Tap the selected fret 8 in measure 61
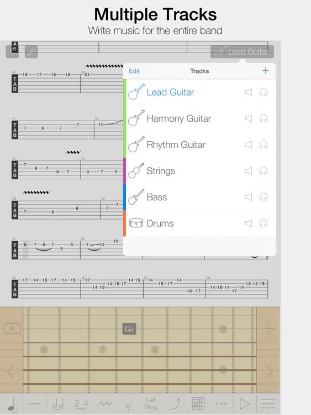This screenshot has height=415, width=311. pyautogui.click(x=25, y=245)
